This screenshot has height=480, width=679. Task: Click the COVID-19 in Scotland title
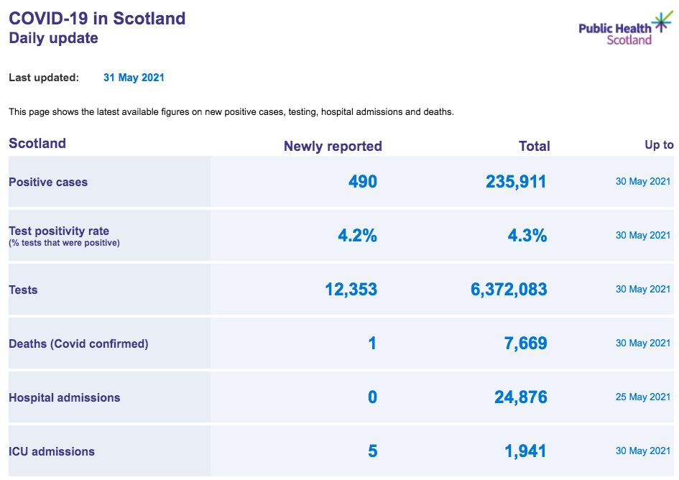(97, 19)
